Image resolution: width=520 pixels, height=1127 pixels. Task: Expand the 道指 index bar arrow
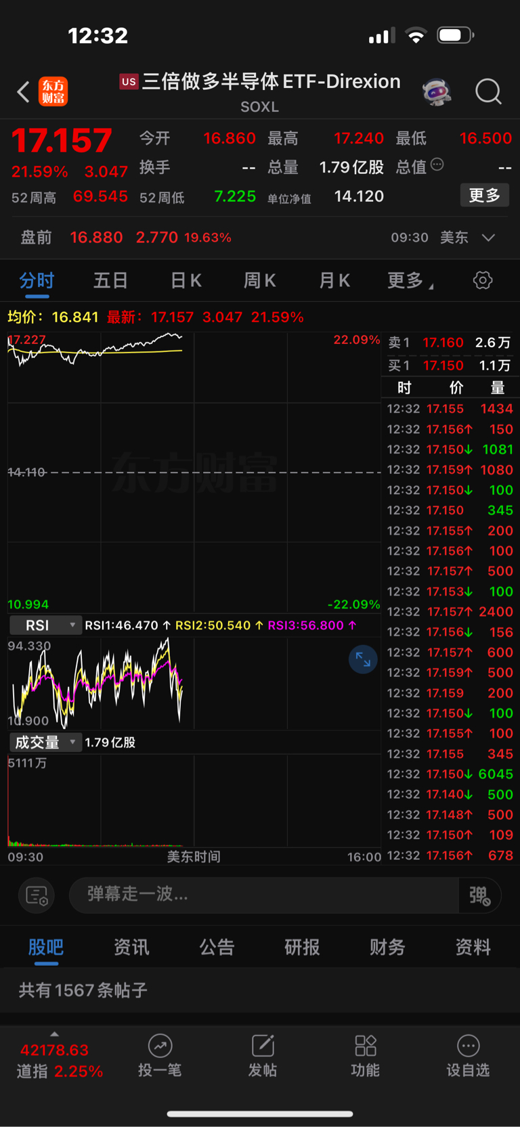coord(54,1034)
